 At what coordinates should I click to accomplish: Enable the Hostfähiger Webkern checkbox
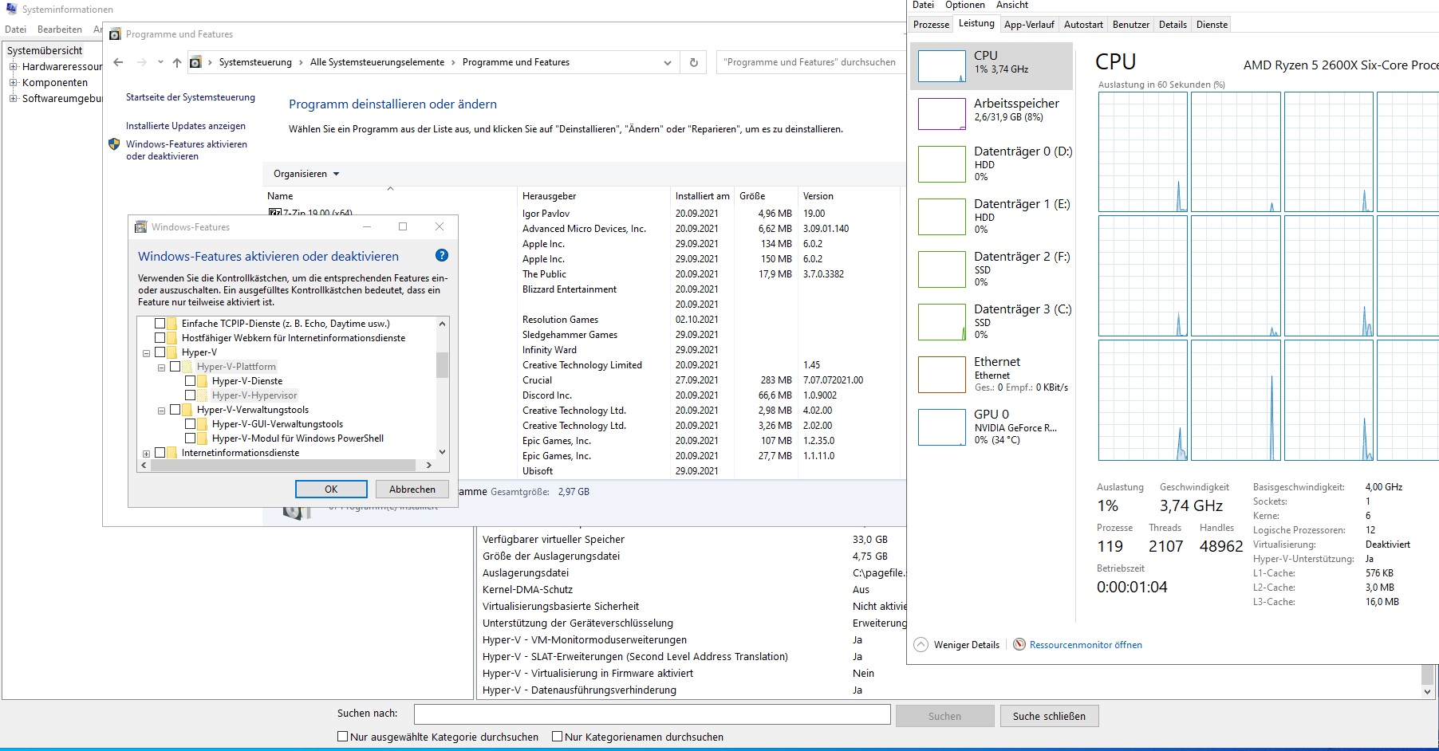coord(160,338)
